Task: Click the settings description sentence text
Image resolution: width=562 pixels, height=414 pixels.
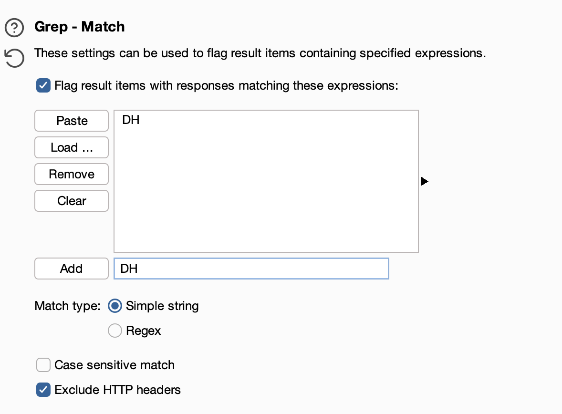Action: pyautogui.click(x=260, y=53)
